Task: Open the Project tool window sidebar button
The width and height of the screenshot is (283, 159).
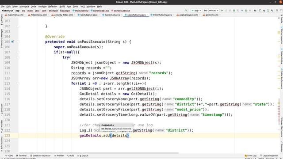Action: point(1,20)
